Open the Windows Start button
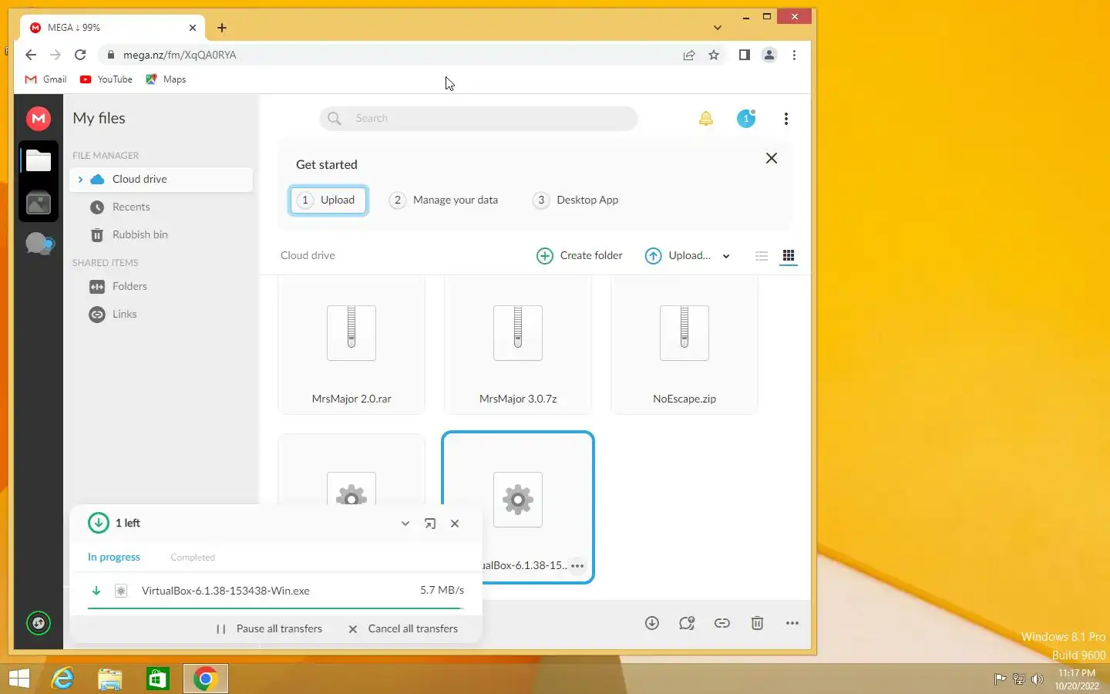Viewport: 1110px width, 694px height. point(19,679)
